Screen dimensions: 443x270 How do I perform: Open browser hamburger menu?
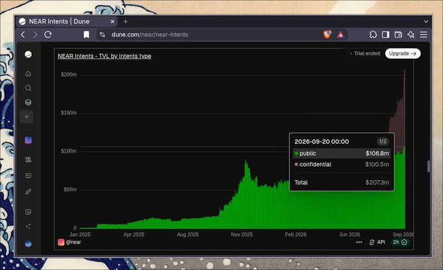pos(423,34)
